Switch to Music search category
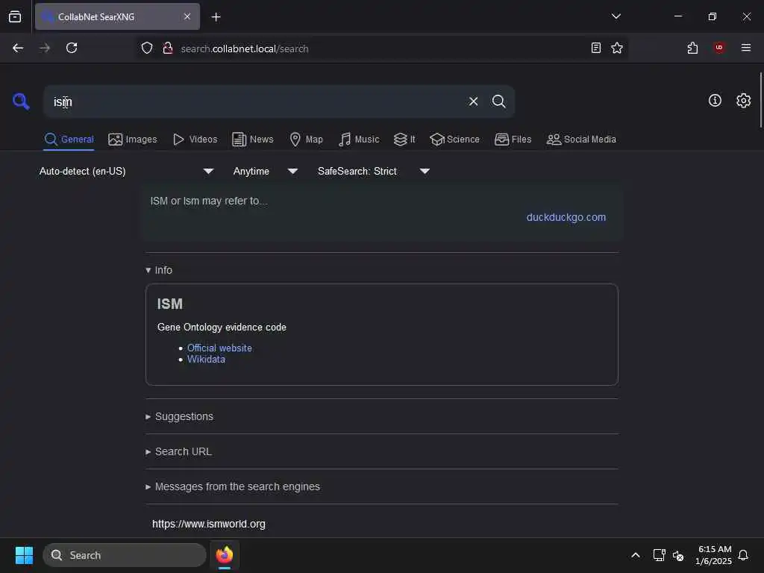Image resolution: width=764 pixels, height=573 pixels. coord(359,140)
